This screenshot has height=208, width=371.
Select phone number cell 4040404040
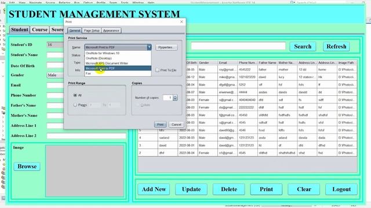(x=247, y=100)
